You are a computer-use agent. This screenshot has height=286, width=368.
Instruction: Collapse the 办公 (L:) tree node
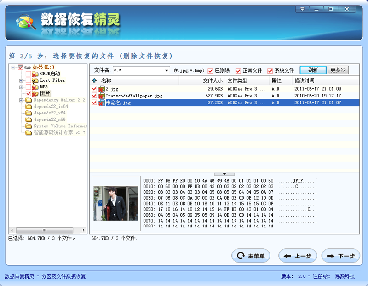coord(13,68)
